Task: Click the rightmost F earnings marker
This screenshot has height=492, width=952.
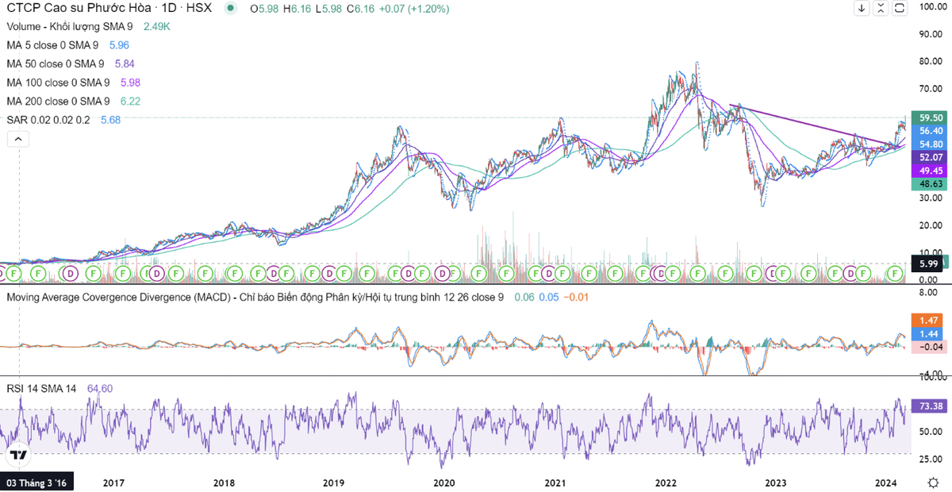Action: (x=896, y=273)
